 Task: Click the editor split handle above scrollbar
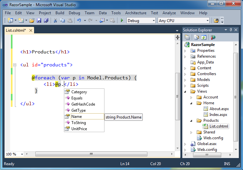[x=177, y=37]
